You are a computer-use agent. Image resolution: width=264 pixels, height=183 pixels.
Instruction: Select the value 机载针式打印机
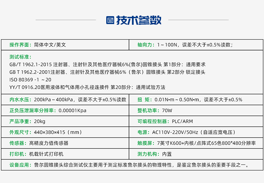tap(46, 154)
